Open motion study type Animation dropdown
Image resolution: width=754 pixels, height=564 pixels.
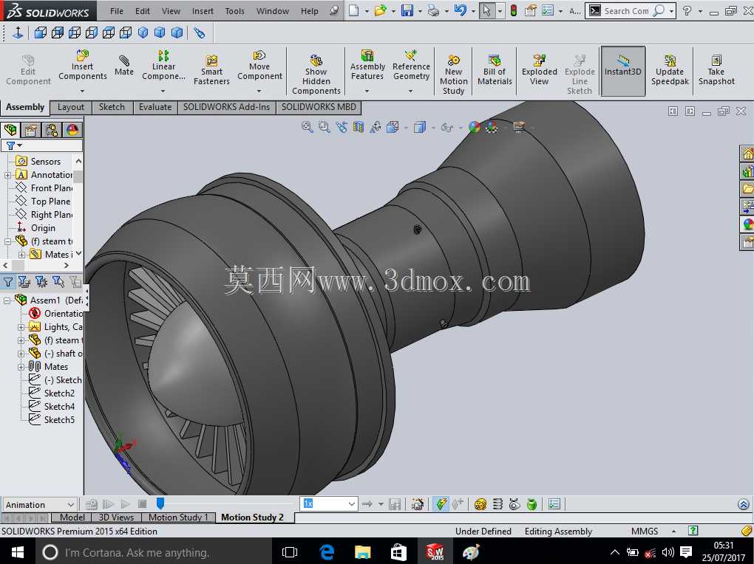point(39,504)
